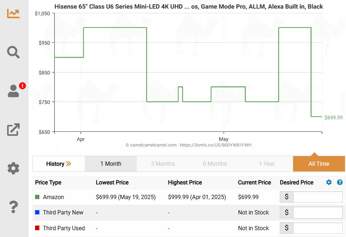The image size is (346, 237).
Task: Click the $750 y-axis label
Action: [x=44, y=102]
